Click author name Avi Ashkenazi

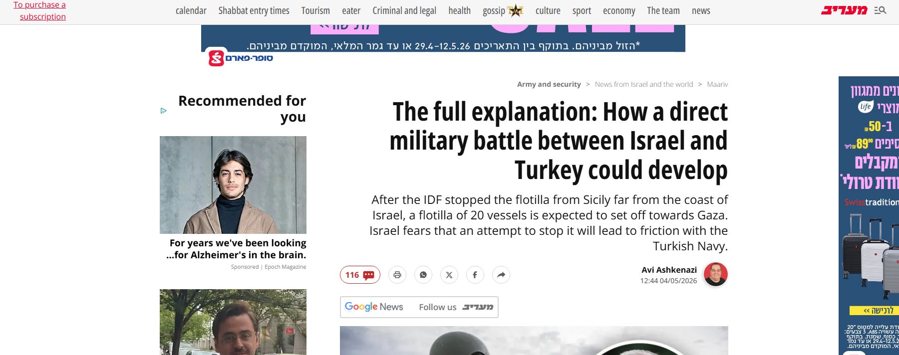(x=669, y=270)
